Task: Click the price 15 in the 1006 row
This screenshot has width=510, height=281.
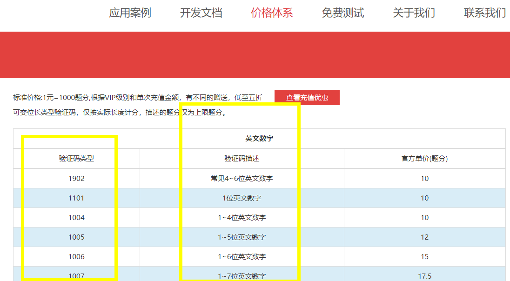Action: point(424,257)
